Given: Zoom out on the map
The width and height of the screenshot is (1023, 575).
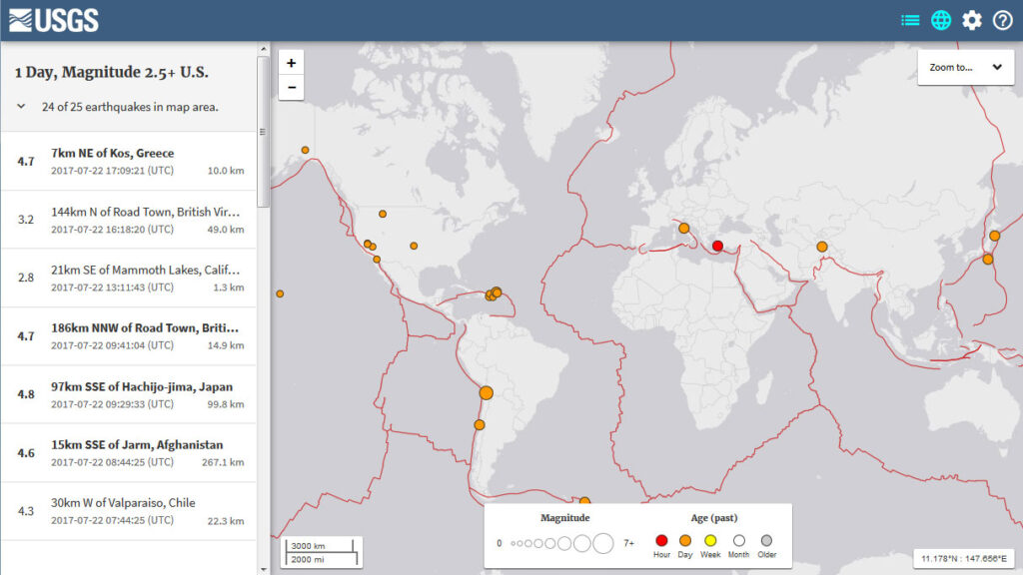Looking at the screenshot, I should (x=291, y=87).
